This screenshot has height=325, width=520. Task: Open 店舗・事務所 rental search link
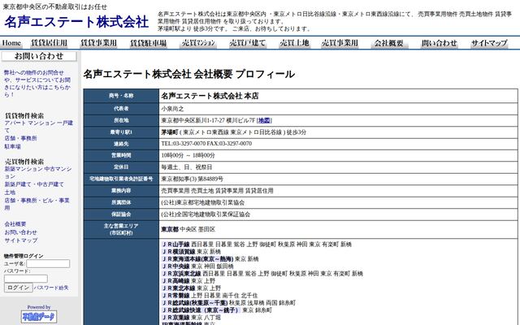[x=20, y=138]
